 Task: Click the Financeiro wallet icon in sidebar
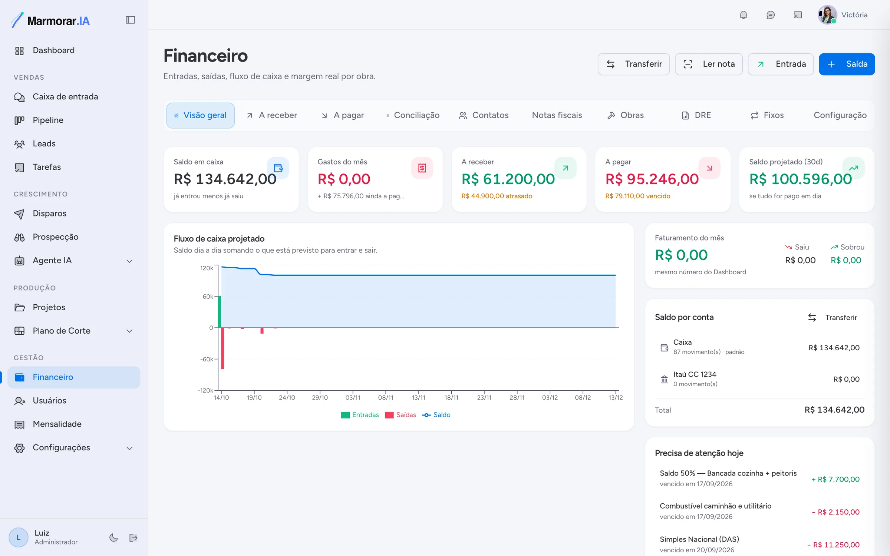pos(19,377)
